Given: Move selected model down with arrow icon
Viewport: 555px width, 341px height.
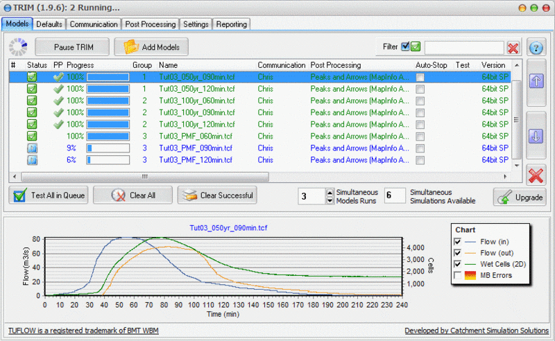Looking at the screenshot, I should tap(536, 137).
